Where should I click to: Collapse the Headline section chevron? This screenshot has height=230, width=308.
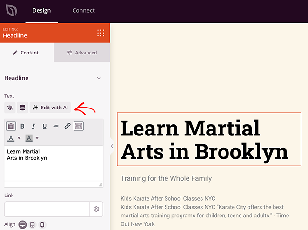pos(99,78)
